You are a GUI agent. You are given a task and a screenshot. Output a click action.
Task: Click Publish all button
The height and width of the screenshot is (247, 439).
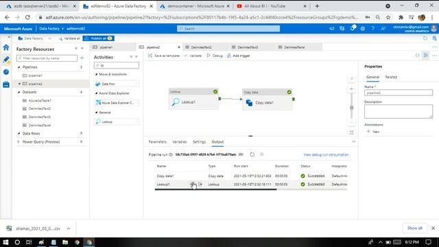[99, 38]
